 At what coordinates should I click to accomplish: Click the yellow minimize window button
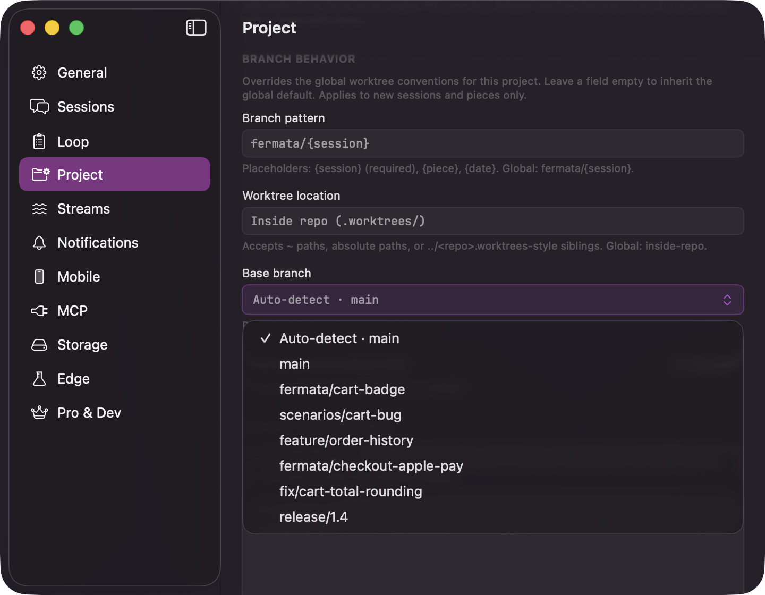point(52,28)
